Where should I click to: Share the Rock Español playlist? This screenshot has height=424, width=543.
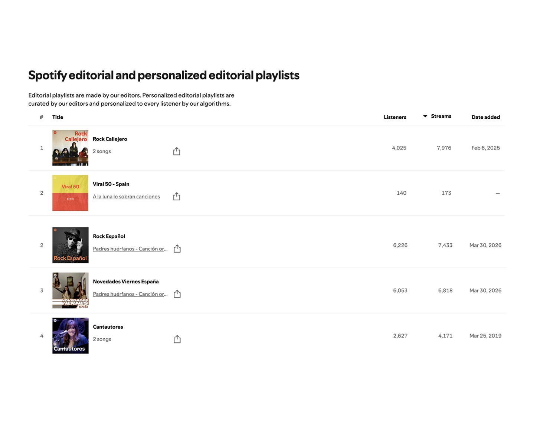coord(177,249)
